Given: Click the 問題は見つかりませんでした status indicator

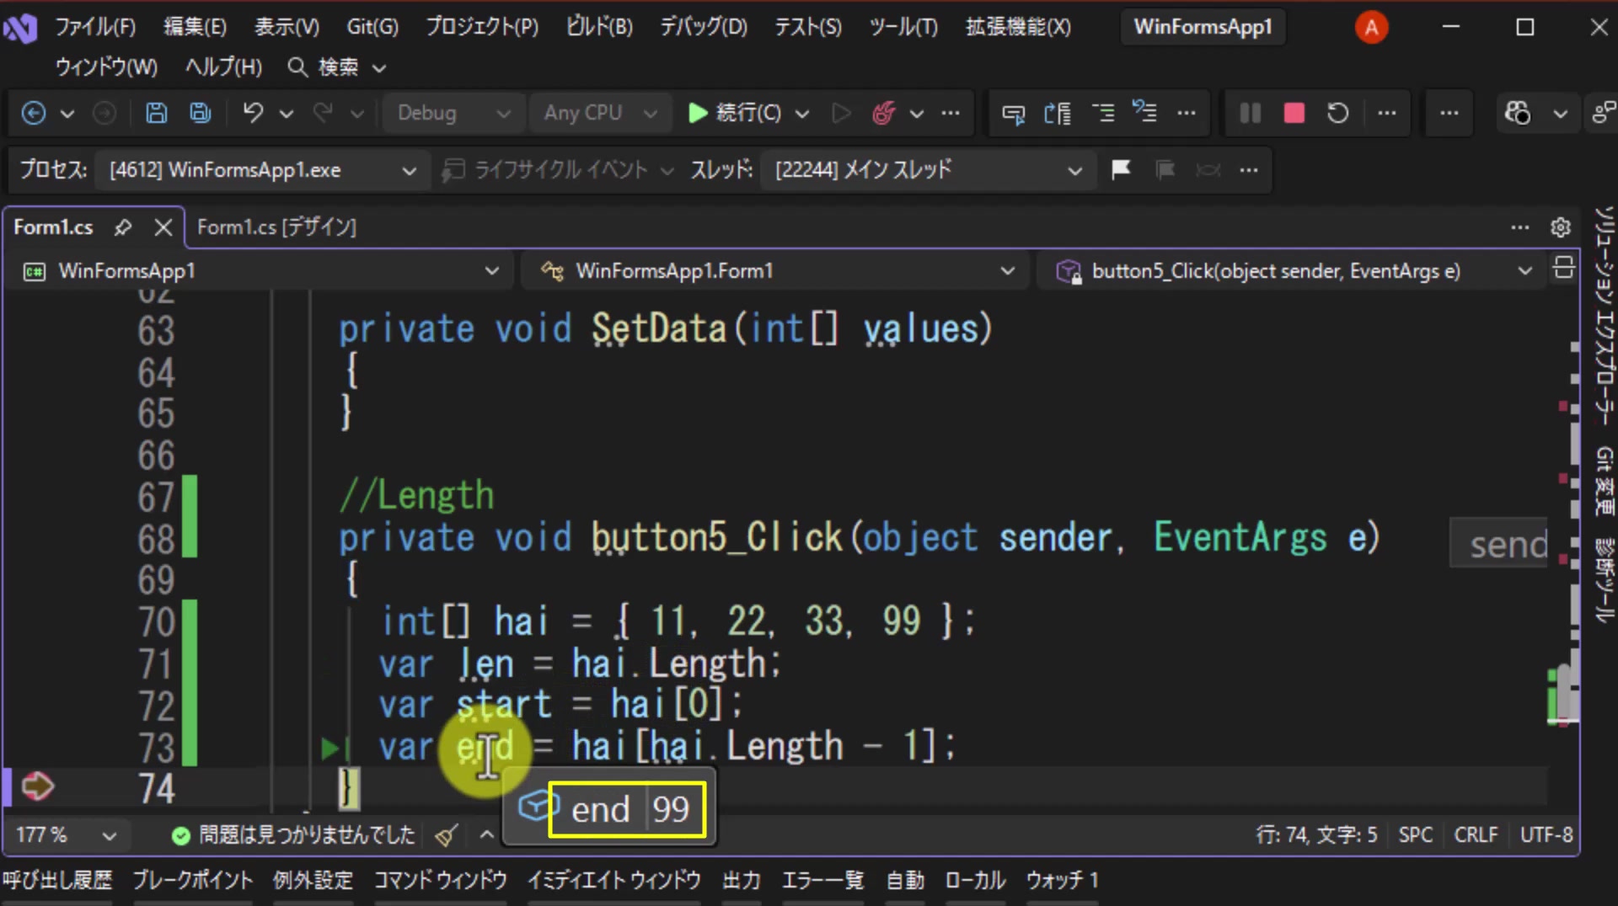Looking at the screenshot, I should click(x=294, y=835).
